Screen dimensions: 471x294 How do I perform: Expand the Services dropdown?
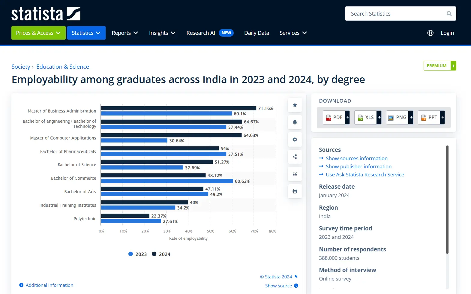pos(293,33)
